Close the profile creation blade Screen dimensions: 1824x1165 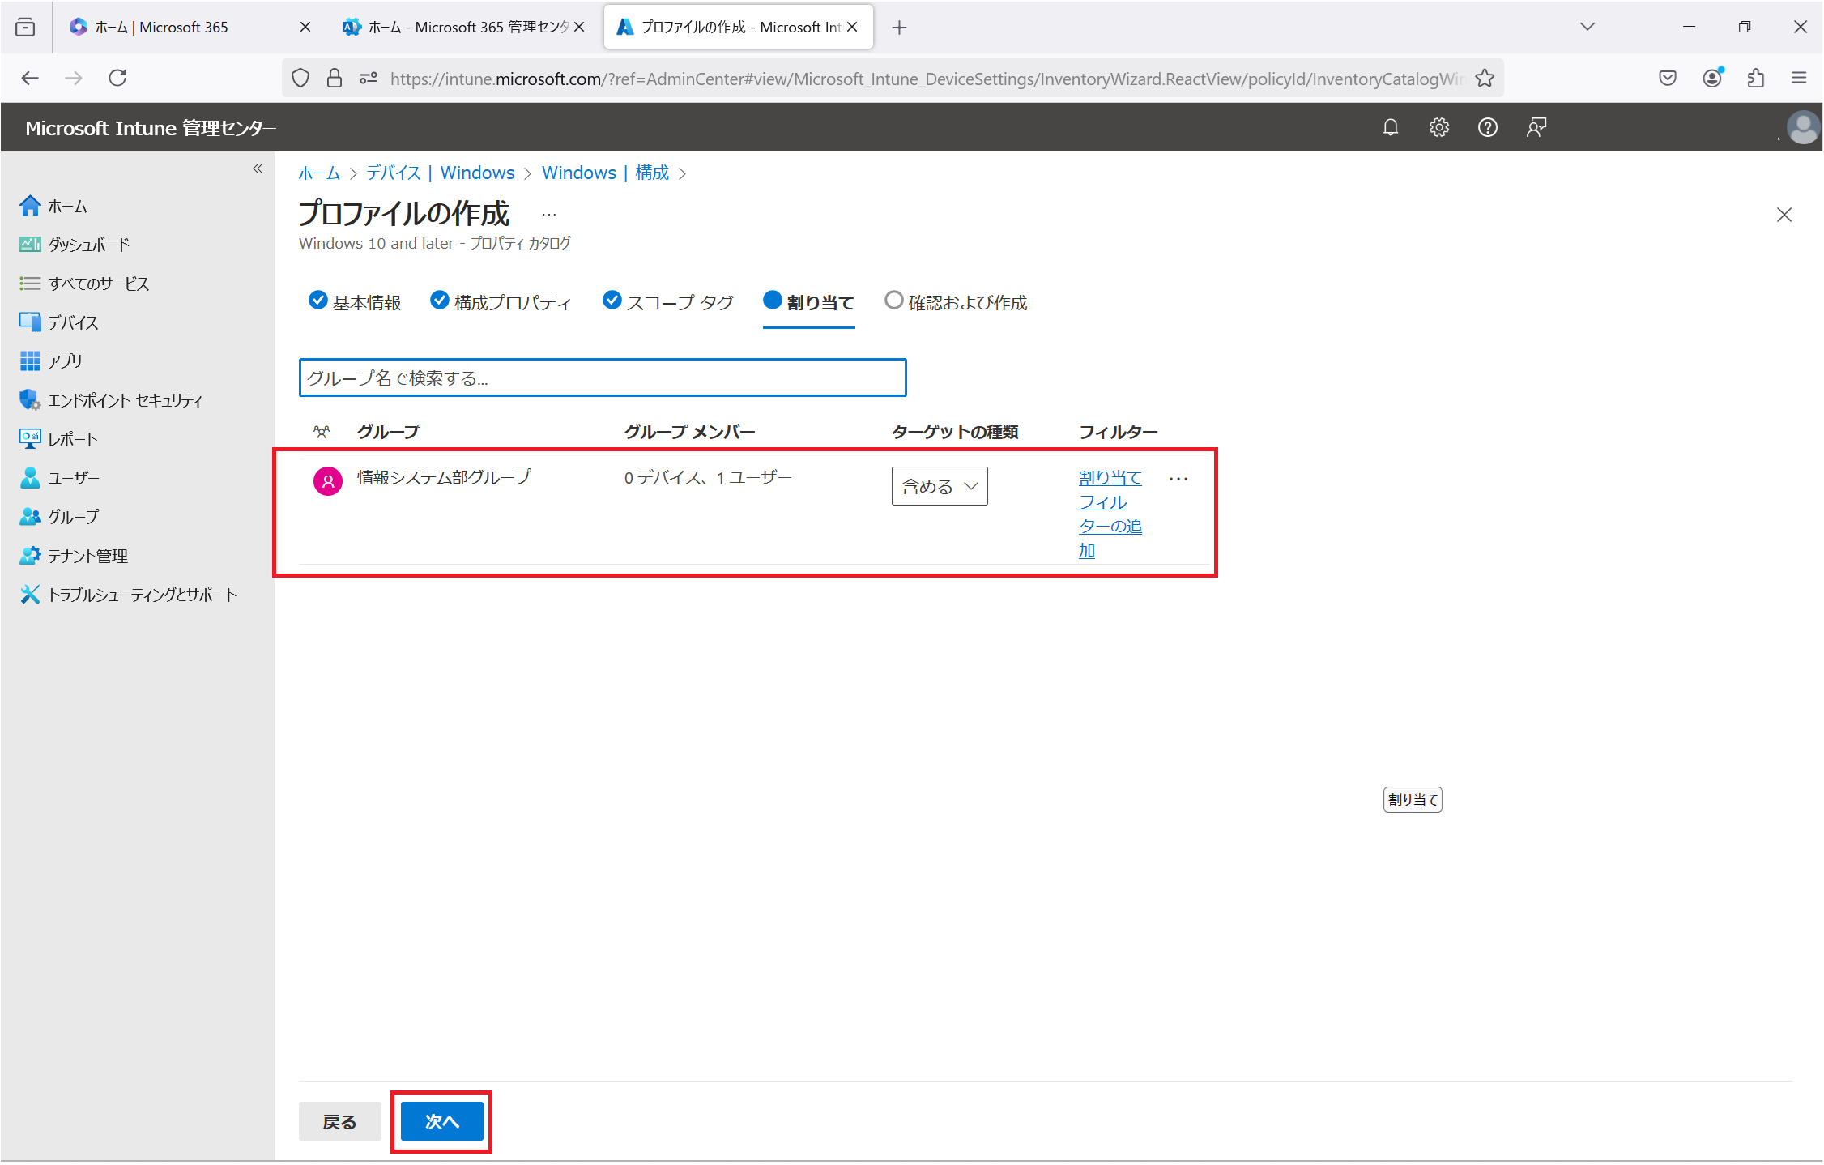(x=1784, y=215)
